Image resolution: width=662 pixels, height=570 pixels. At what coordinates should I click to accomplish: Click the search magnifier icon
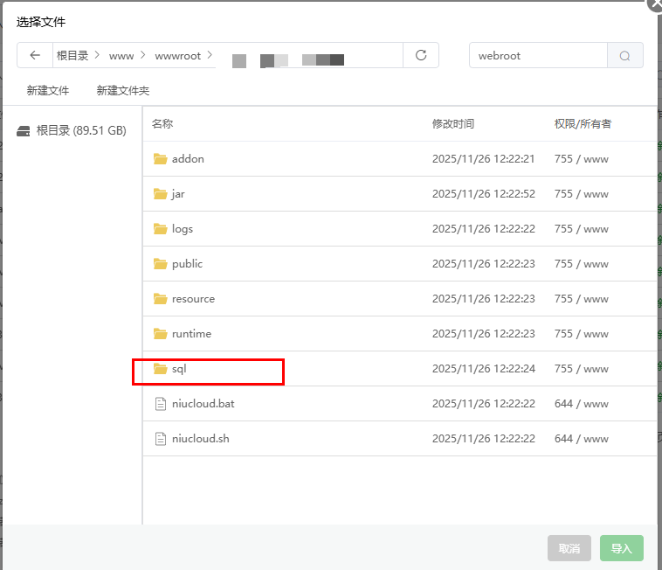tap(624, 55)
